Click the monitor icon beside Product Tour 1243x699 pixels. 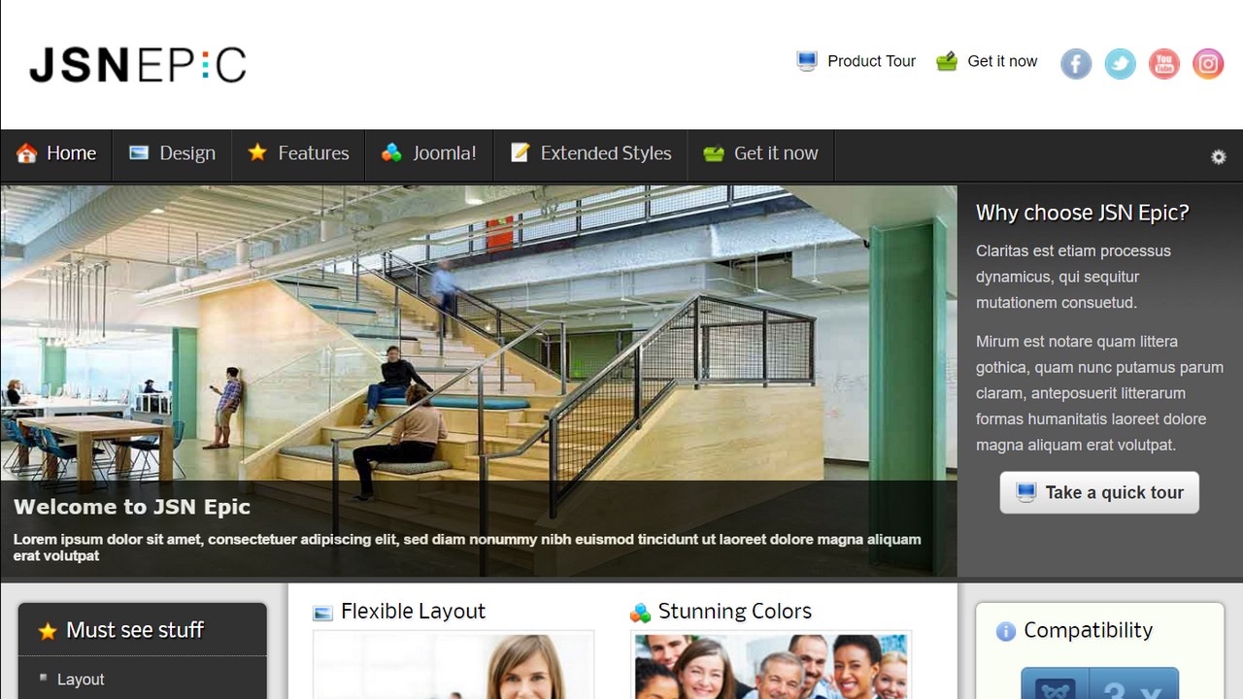click(807, 61)
